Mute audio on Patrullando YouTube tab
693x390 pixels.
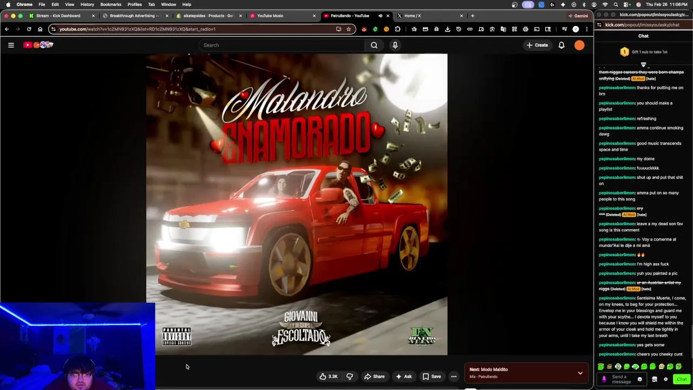tap(380, 16)
